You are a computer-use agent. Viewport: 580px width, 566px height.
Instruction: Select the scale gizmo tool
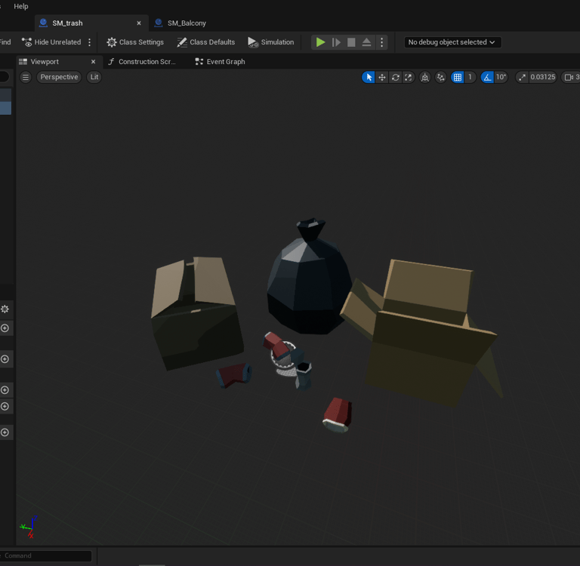point(409,77)
